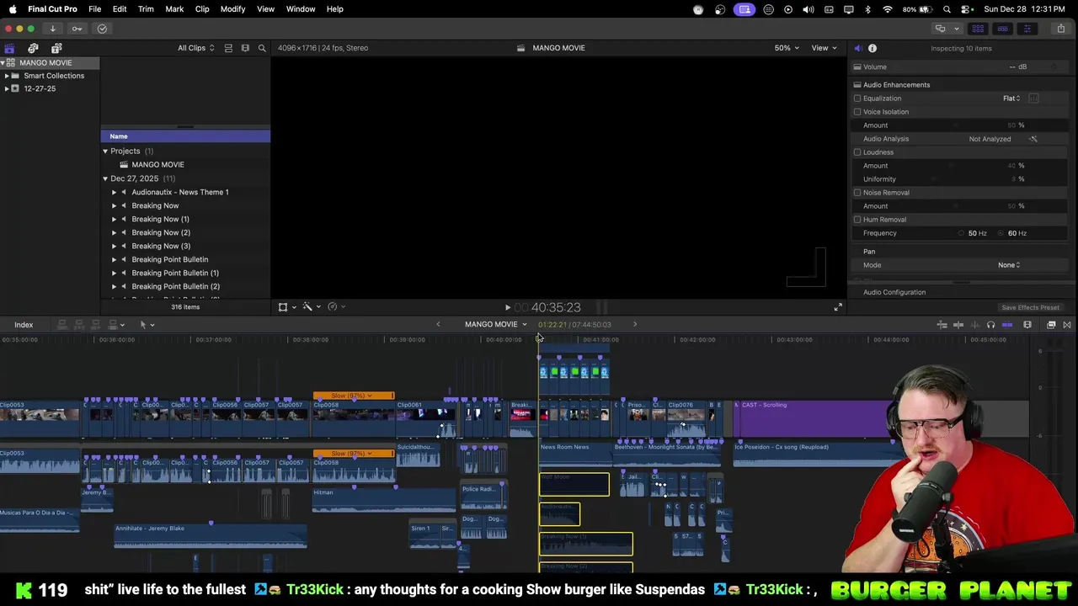Open the Equalization Flat preset dropdown

tap(1011, 98)
